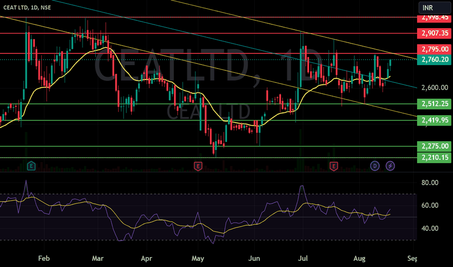Click the purple lightning bolt event marker
Image resolution: width=453 pixels, height=267 pixels.
[390, 166]
